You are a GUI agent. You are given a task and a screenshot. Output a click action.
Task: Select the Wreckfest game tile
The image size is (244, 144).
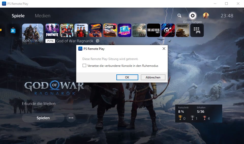pos(182,30)
